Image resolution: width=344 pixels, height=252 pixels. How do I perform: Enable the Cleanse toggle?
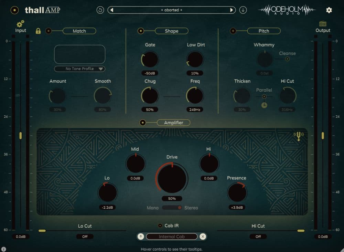(288, 59)
